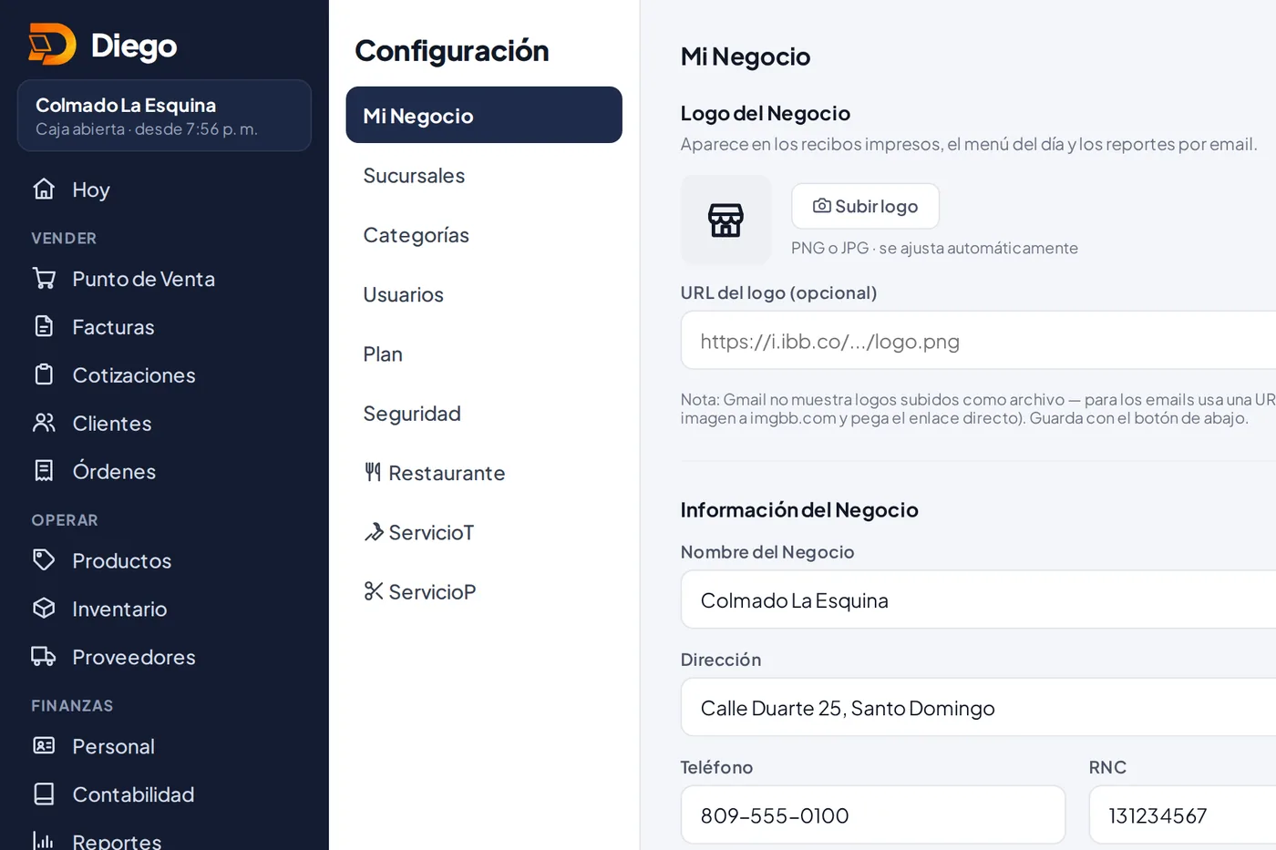Viewport: 1276px width, 850px height.
Task: Click the clipboard icon beside Cotizaciones
Action: 44,374
